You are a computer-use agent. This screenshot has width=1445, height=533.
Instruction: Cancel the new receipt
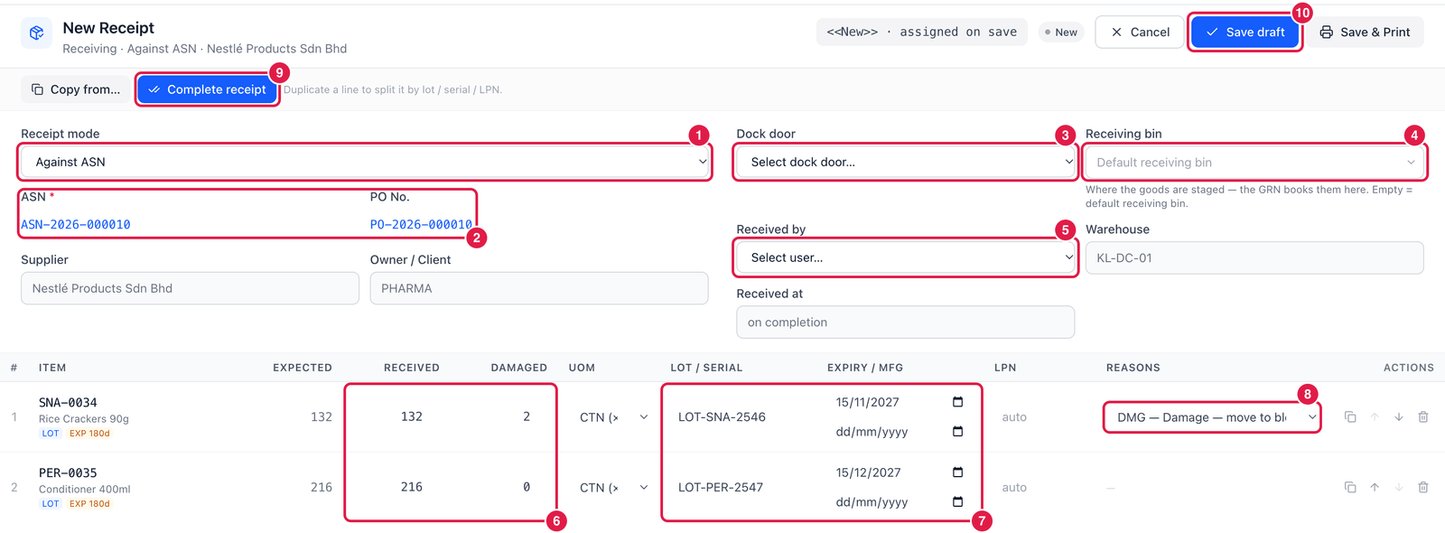(1139, 32)
